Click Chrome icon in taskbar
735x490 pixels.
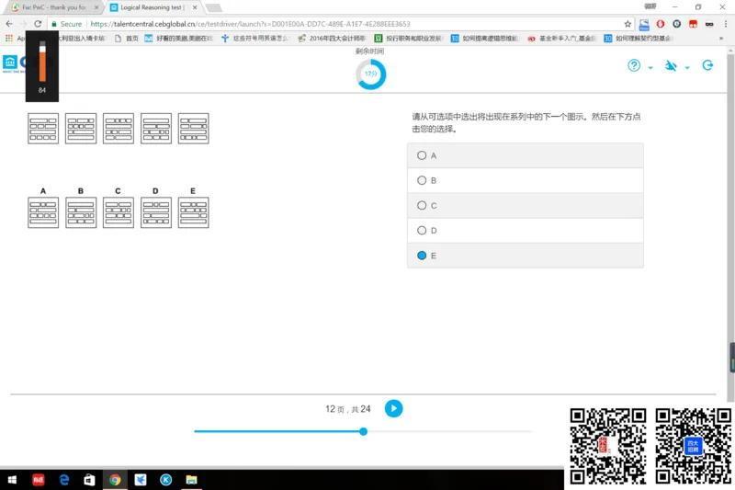coord(115,480)
